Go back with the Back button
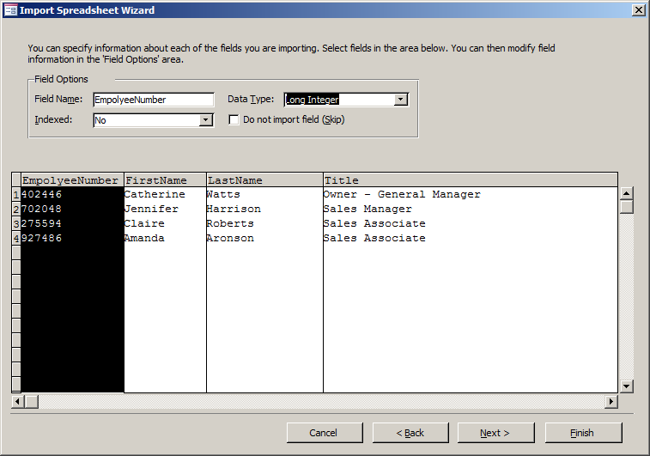650x456 pixels. click(410, 433)
